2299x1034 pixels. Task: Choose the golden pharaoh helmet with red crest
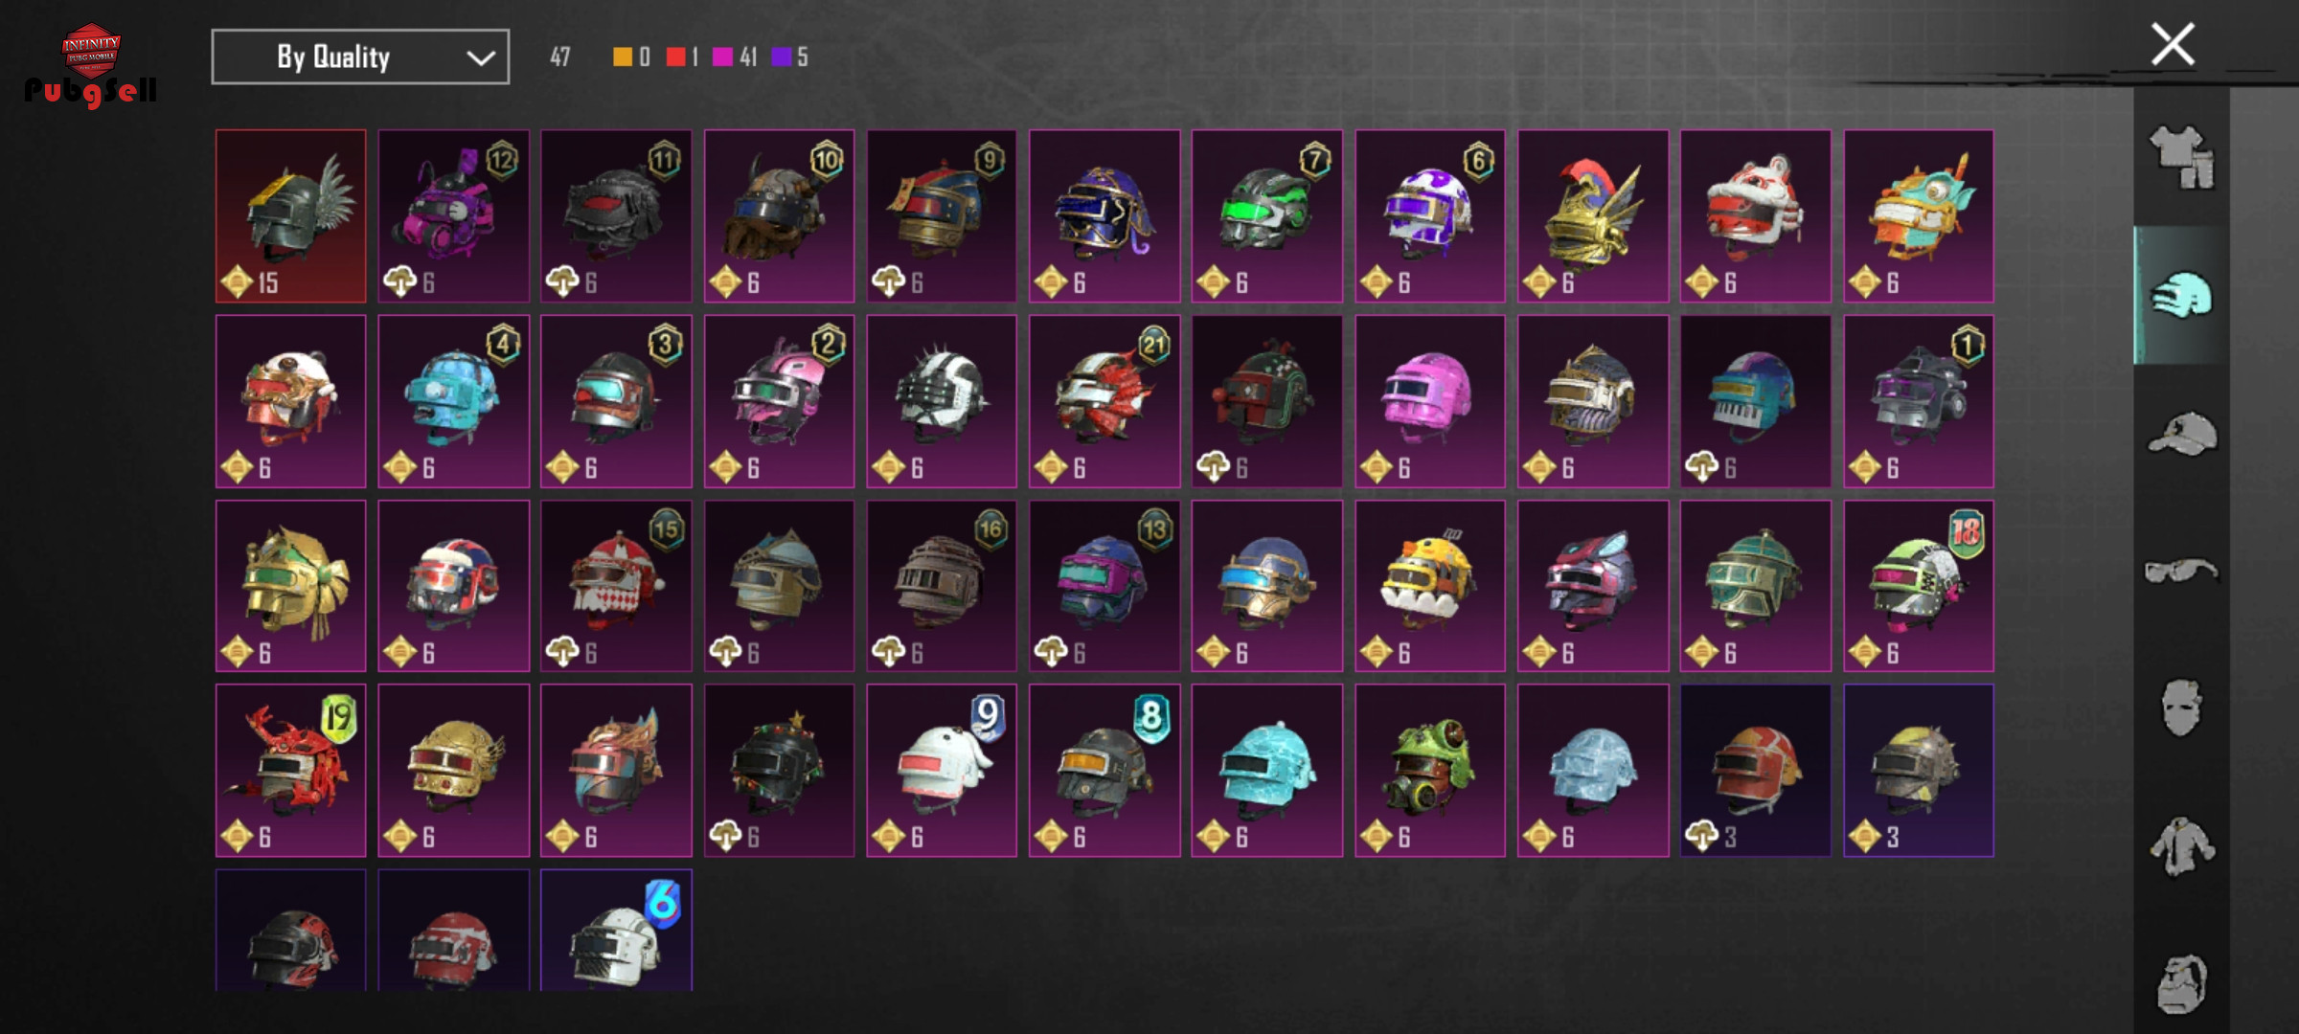pos(1593,216)
